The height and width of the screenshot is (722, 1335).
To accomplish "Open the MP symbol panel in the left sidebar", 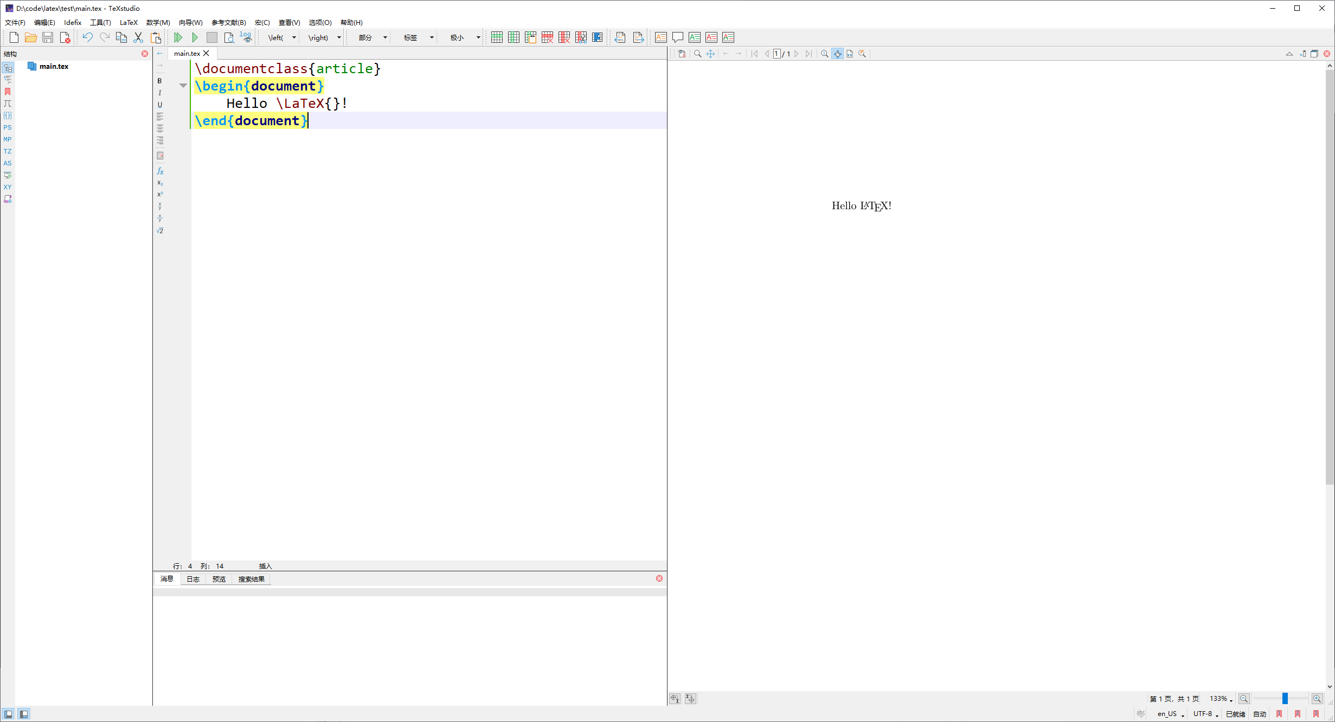I will (x=8, y=139).
